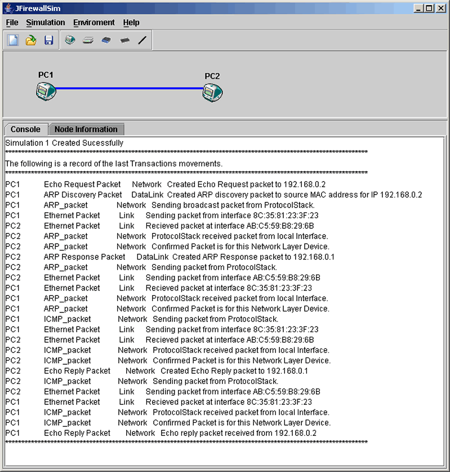450x472 pixels.
Task: Switch to the Node Information tab
Action: (x=86, y=129)
